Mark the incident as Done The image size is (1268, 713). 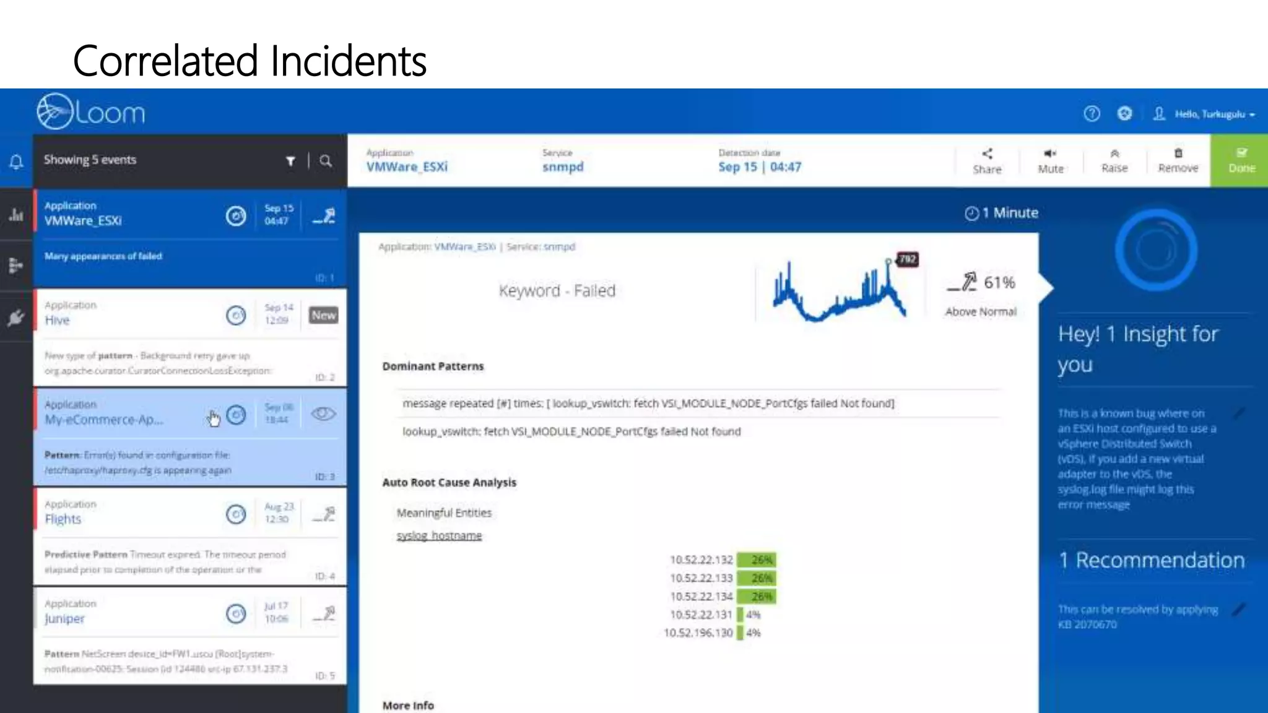tap(1240, 161)
